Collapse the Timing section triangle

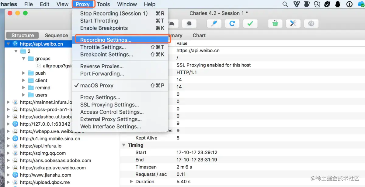coord(124,145)
